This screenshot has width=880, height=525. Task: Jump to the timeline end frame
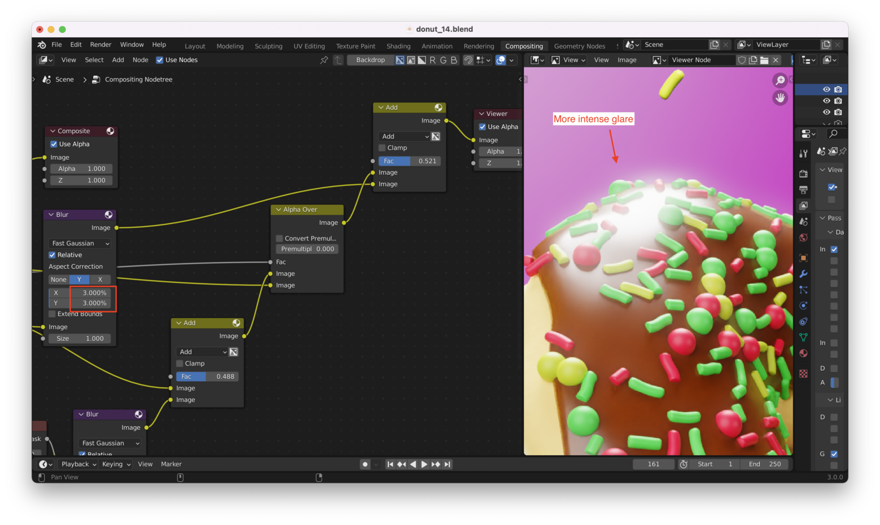(447, 464)
